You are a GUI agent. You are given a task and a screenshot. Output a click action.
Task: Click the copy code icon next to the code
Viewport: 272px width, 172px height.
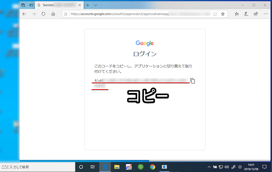192,81
